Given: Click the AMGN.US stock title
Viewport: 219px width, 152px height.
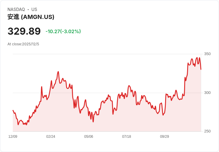Looking at the screenshot, I should 31,17.
